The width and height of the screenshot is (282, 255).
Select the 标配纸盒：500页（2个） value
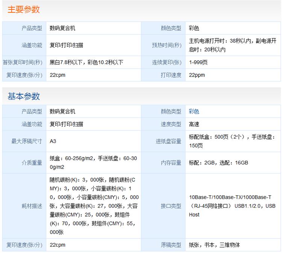(x=232, y=141)
